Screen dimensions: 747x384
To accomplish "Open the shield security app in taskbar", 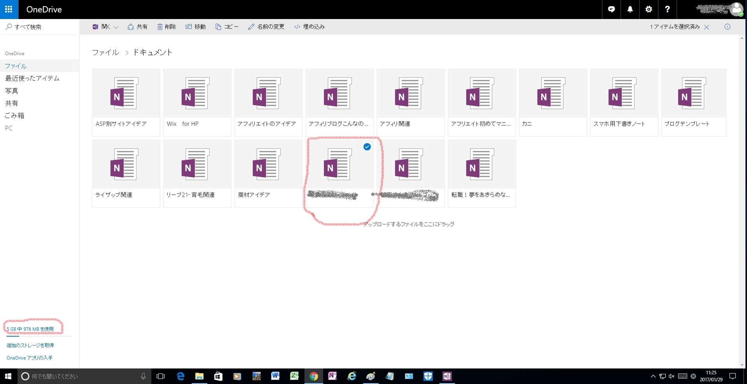I will click(428, 376).
